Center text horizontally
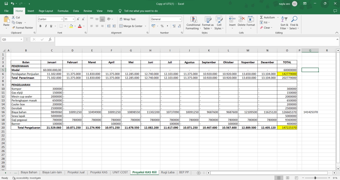 point(97,26)
